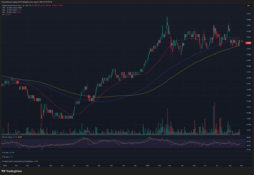Open the SGD currency selector
Screen dimensions: 254x175
pyautogui.click(x=248, y=6)
